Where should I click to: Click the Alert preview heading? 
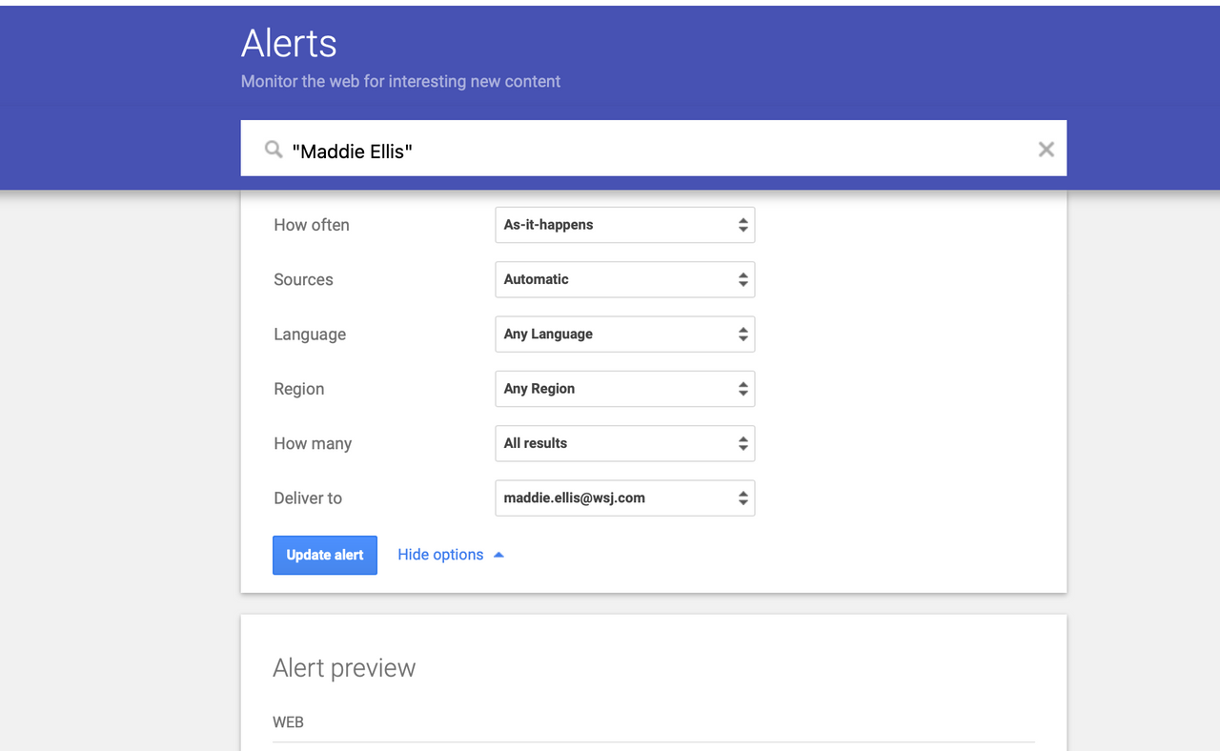coord(344,668)
